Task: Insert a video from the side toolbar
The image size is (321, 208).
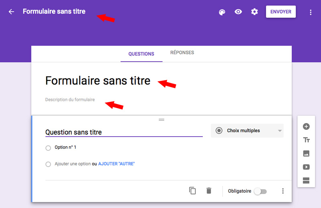Action: [306, 167]
